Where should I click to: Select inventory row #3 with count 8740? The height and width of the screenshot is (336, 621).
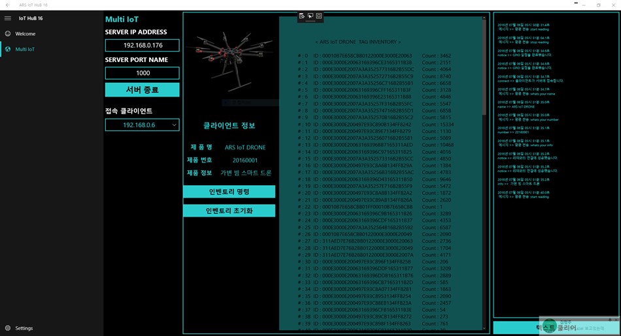375,76
